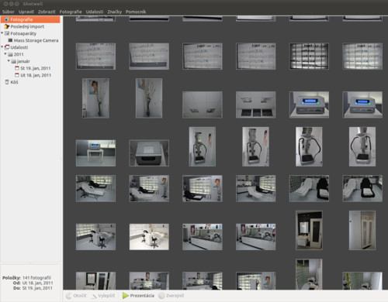The height and width of the screenshot is (302, 388).
Task: Start the Prezentácia slideshow button
Action: (x=138, y=296)
